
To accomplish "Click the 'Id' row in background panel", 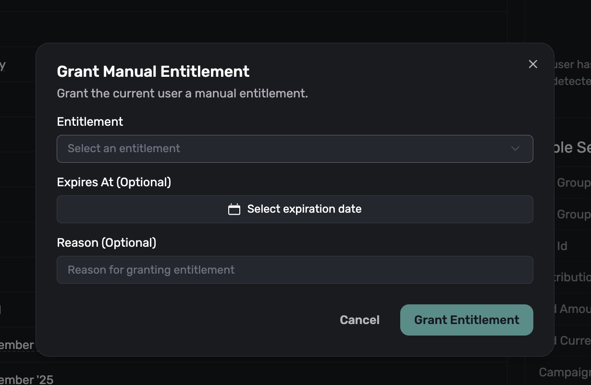I will (563, 246).
